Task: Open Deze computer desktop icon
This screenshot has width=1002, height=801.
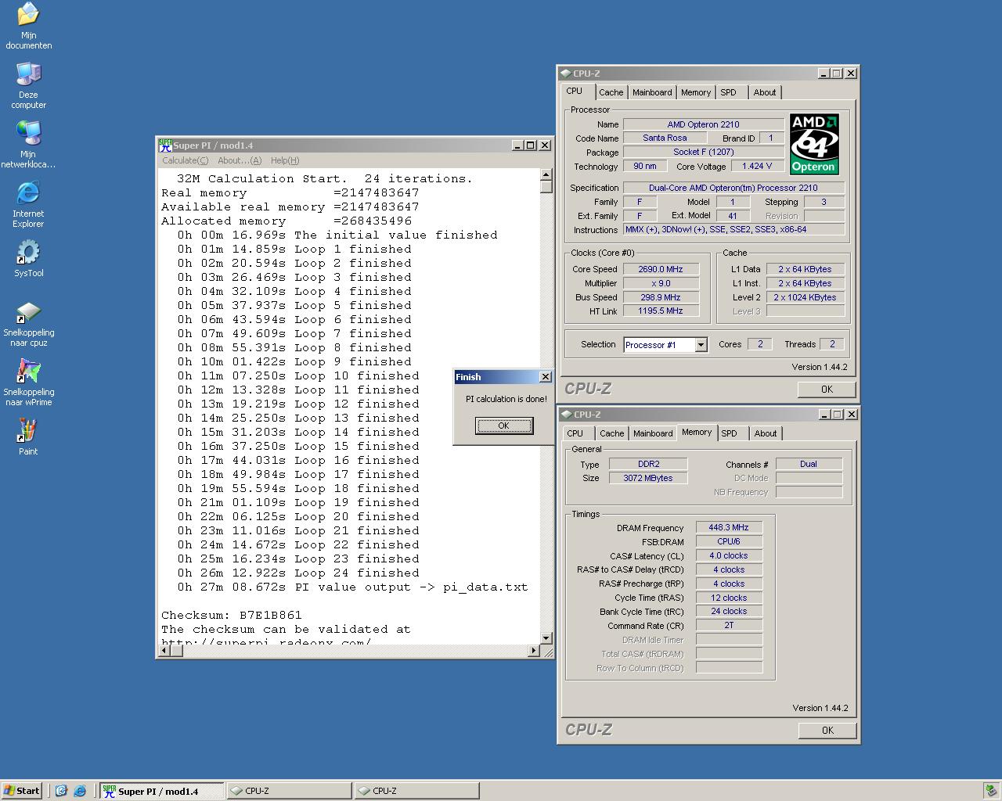Action: pos(28,85)
